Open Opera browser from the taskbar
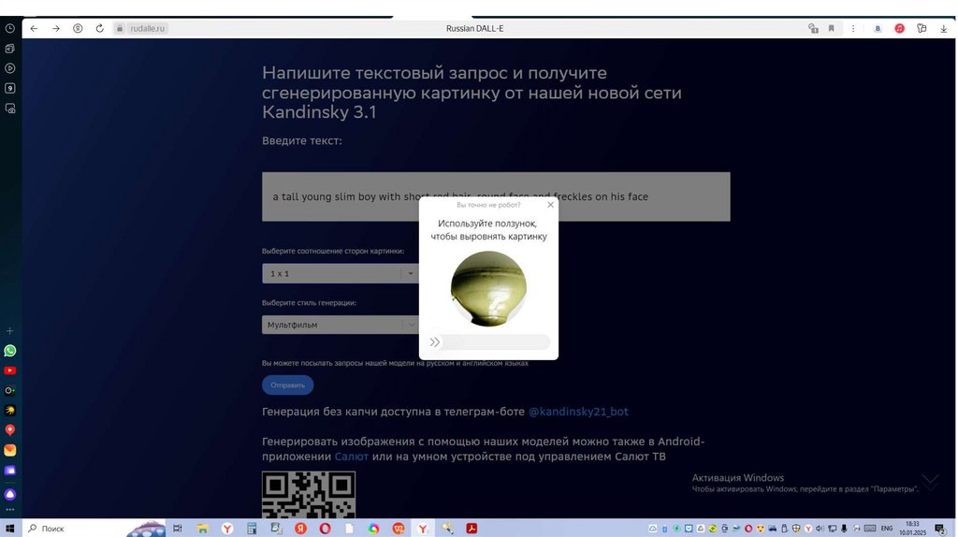Screen dimensions: 958x537 pos(325,529)
